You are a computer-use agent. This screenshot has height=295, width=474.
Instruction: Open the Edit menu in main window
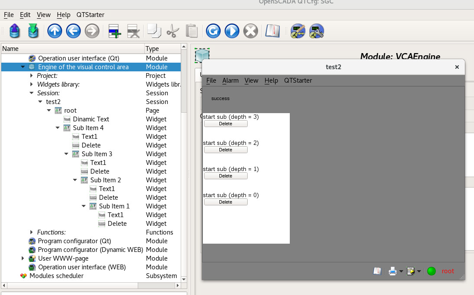point(25,15)
